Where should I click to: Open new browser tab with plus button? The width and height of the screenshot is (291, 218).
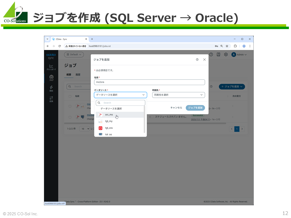92,39
